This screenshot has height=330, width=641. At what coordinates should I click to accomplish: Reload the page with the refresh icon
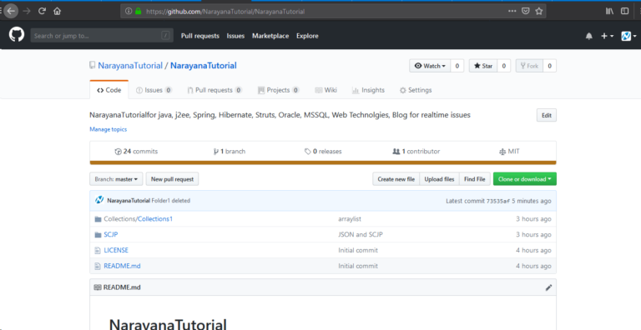(42, 11)
